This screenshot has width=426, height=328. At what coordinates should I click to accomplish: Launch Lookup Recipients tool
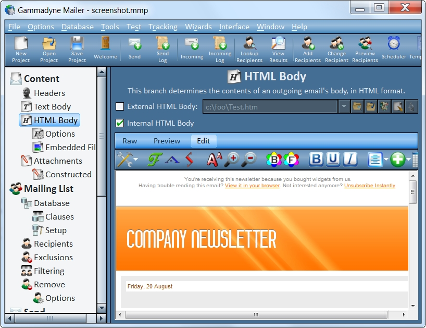click(249, 50)
